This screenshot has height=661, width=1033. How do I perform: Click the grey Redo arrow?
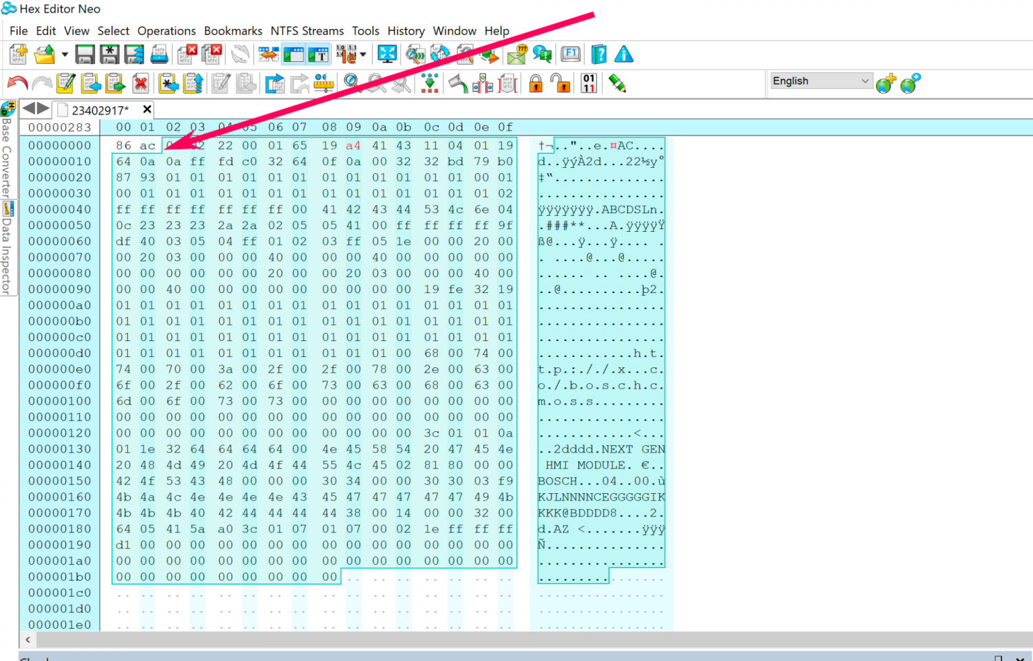(42, 84)
